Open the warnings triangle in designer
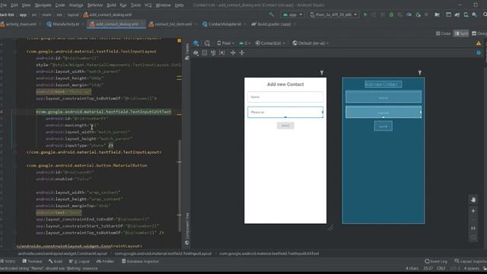The width and height of the screenshot is (487, 274). 479,43
